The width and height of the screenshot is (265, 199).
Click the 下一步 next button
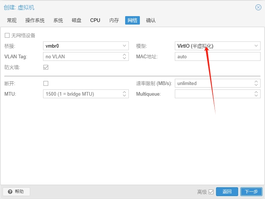tap(251, 192)
